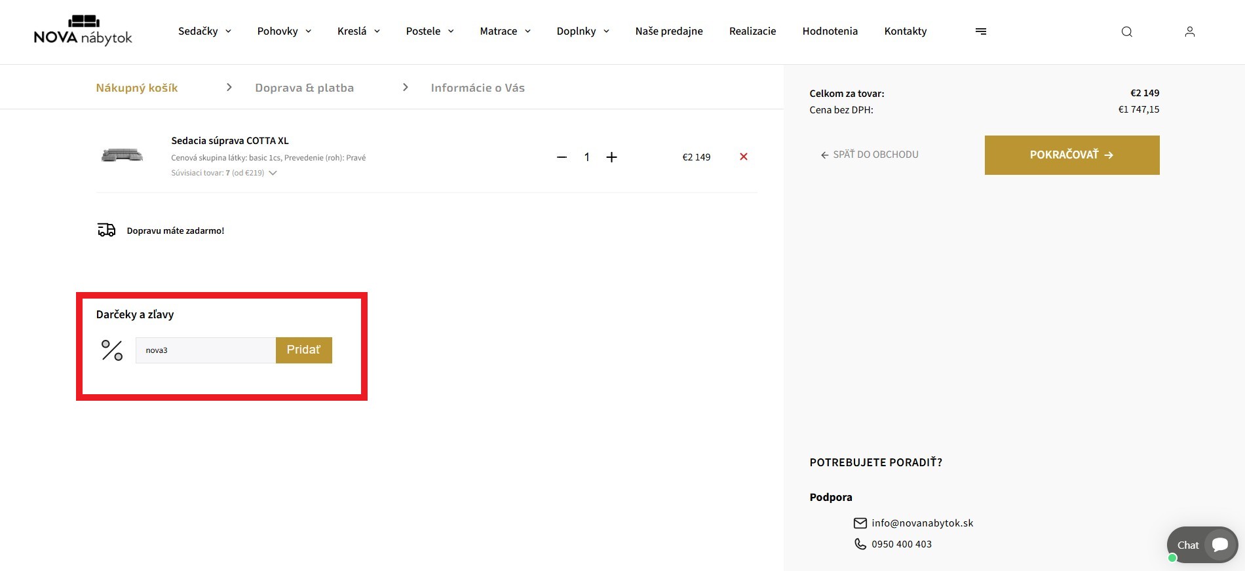
Task: Click the free delivery truck icon
Action: (106, 230)
